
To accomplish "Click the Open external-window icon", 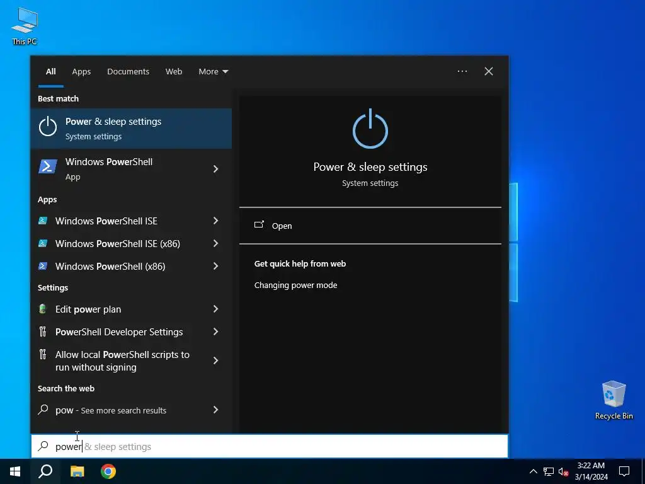I will pyautogui.click(x=259, y=225).
